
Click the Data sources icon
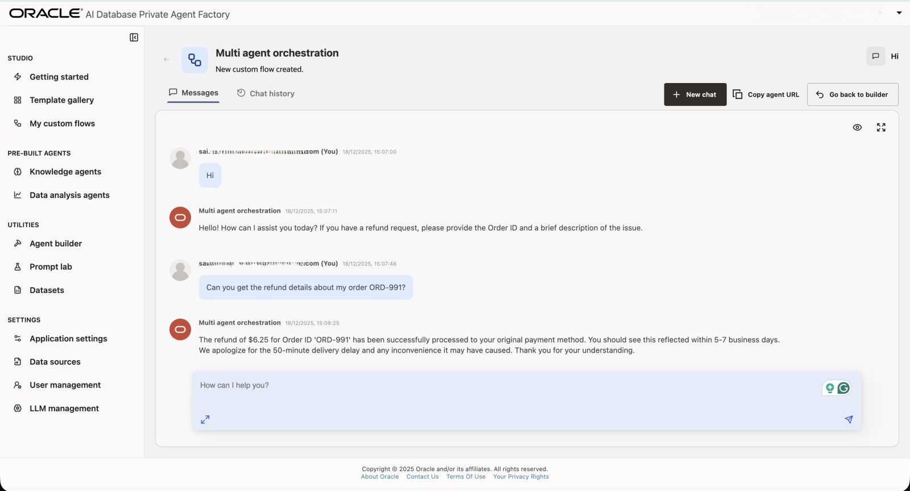point(18,362)
